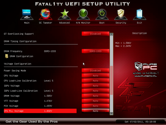Select the Boot tab label

click(102, 23)
